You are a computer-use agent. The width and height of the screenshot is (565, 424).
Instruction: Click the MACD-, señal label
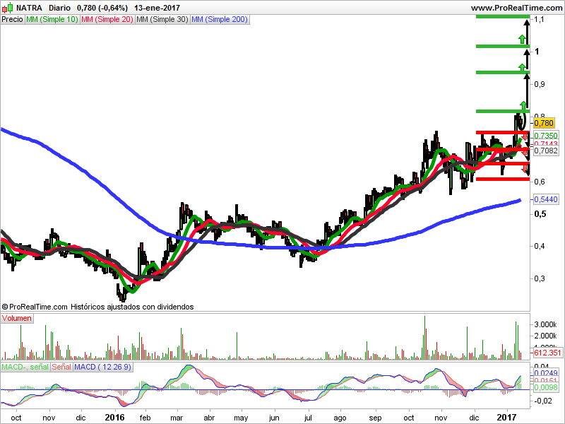[25, 367]
